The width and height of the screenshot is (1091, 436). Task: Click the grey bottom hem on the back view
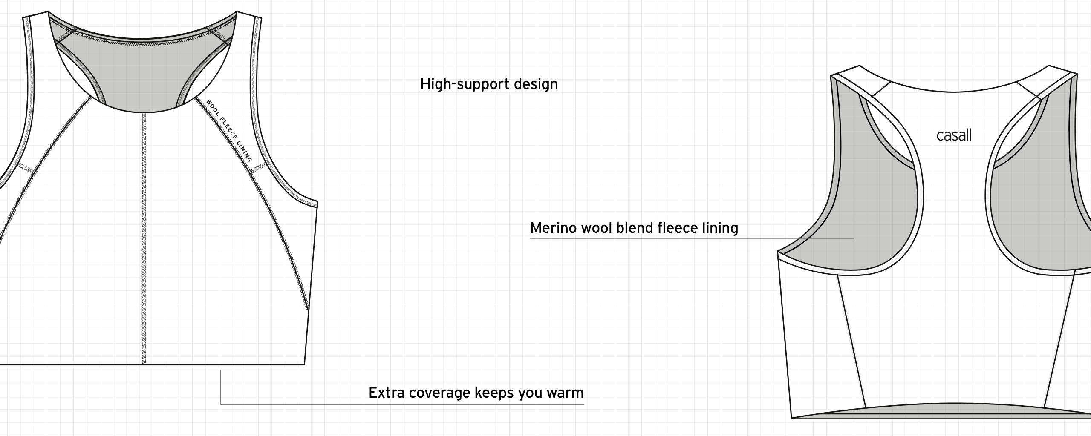tap(938, 413)
